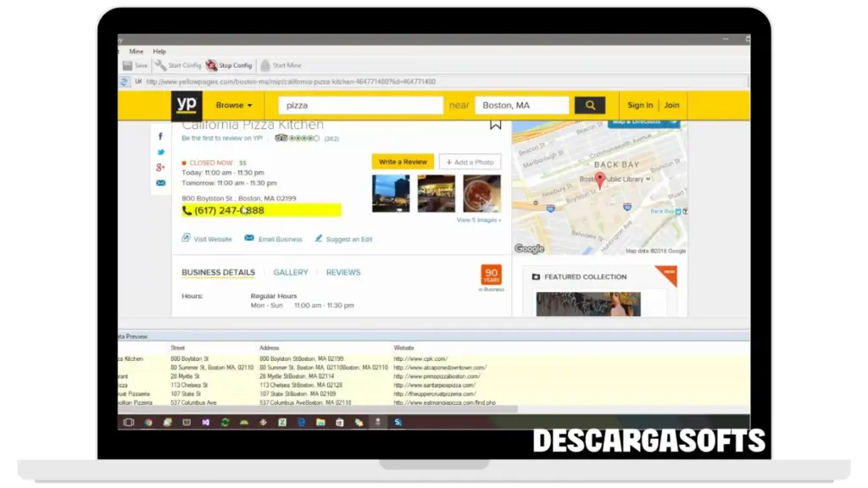Open Edge browser from the taskbar
The width and height of the screenshot is (868, 488).
(301, 422)
